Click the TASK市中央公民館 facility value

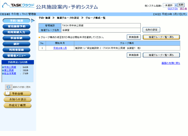[x=73, y=26]
